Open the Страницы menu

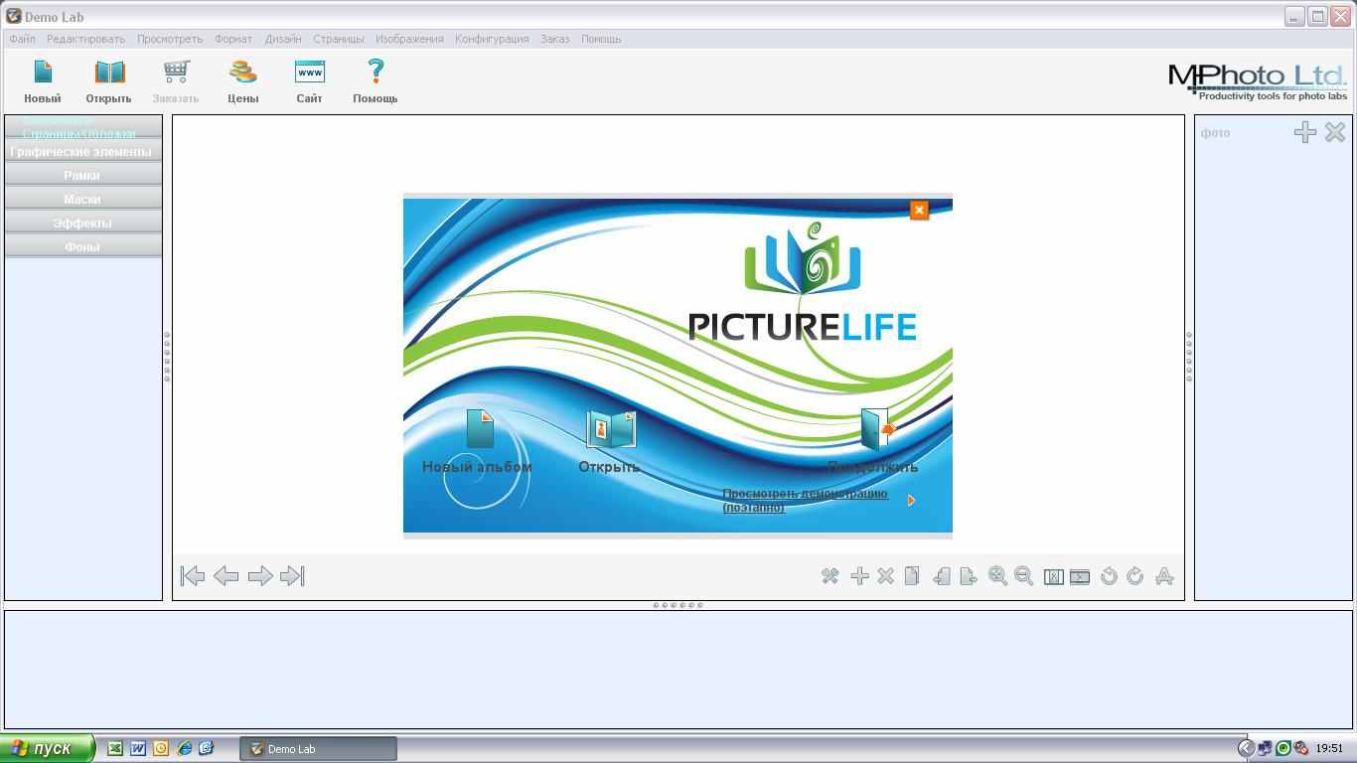339,39
